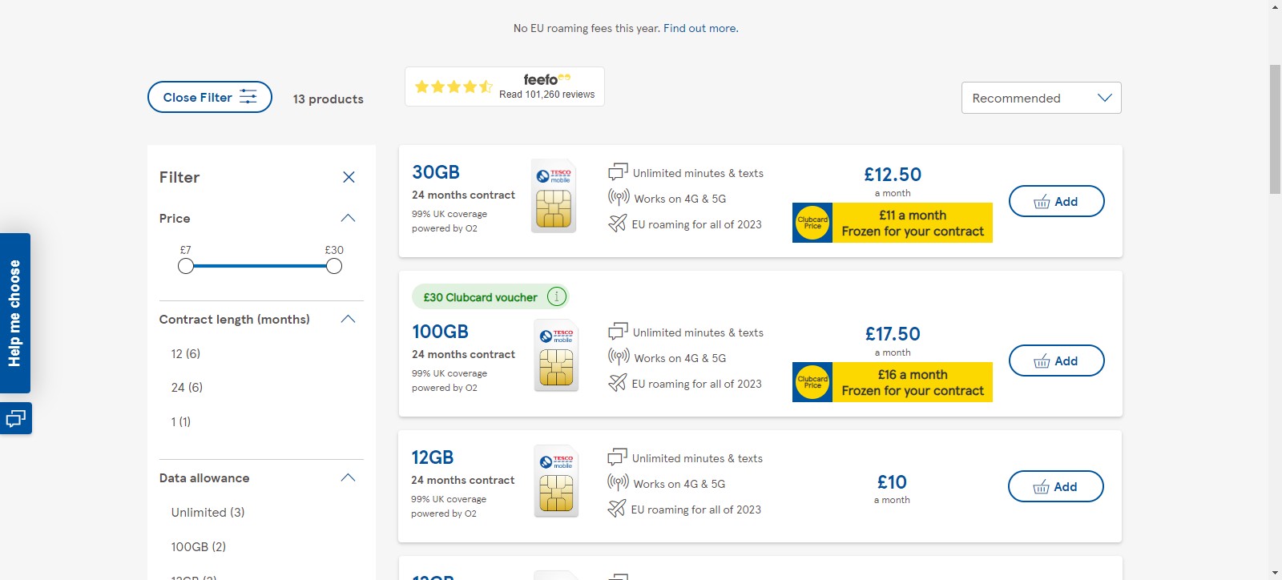Open the Find out more roaming link
The width and height of the screenshot is (1282, 580).
[x=700, y=28]
